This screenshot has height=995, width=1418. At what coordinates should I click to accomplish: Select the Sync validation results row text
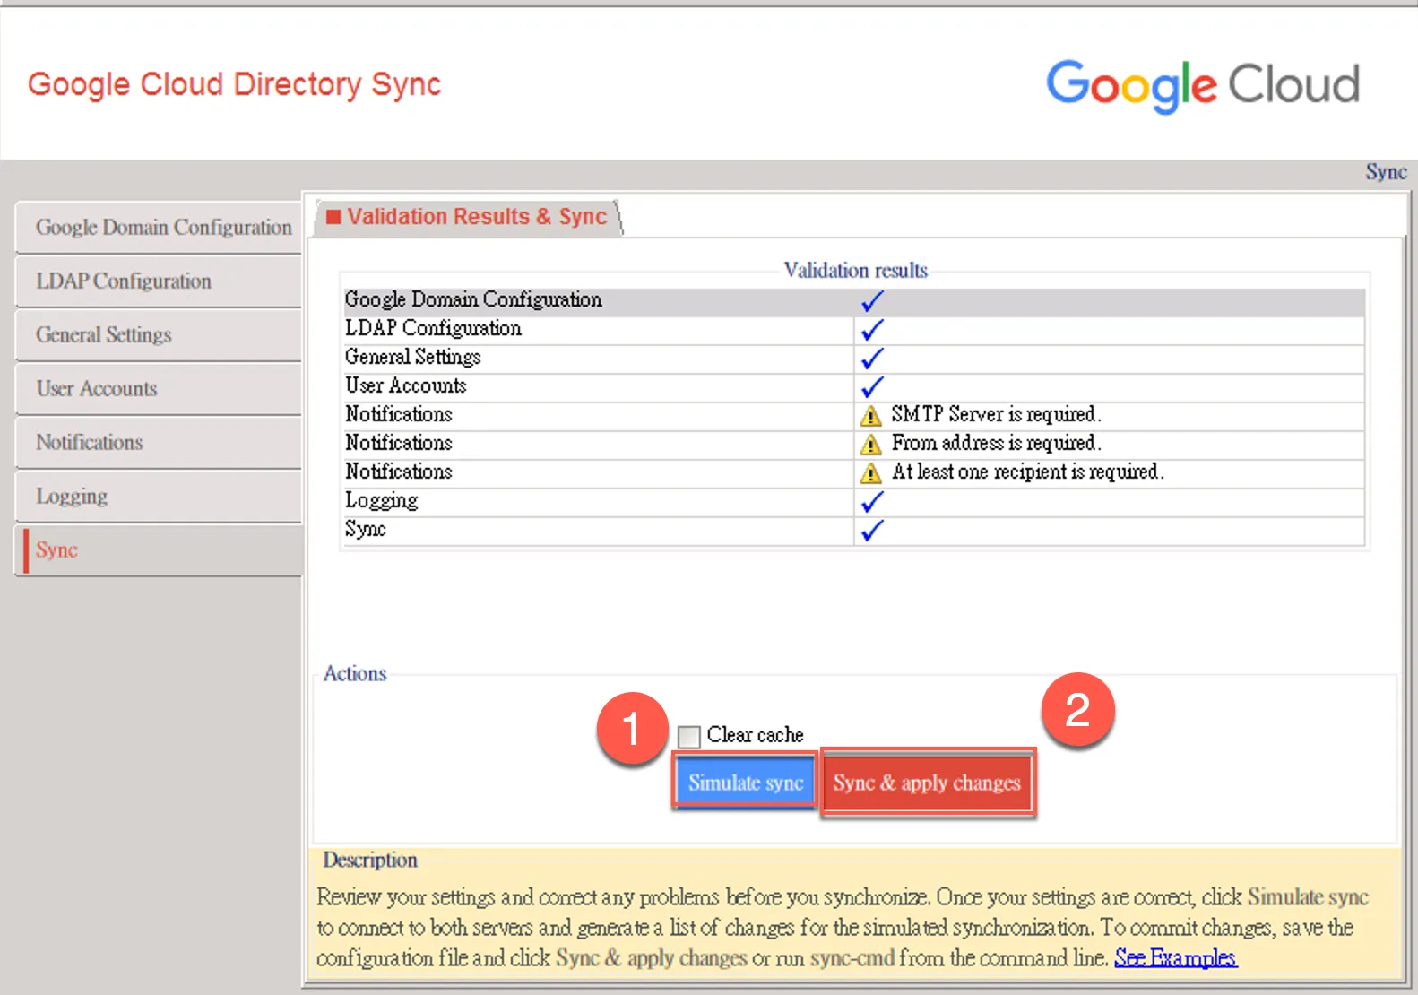(366, 530)
